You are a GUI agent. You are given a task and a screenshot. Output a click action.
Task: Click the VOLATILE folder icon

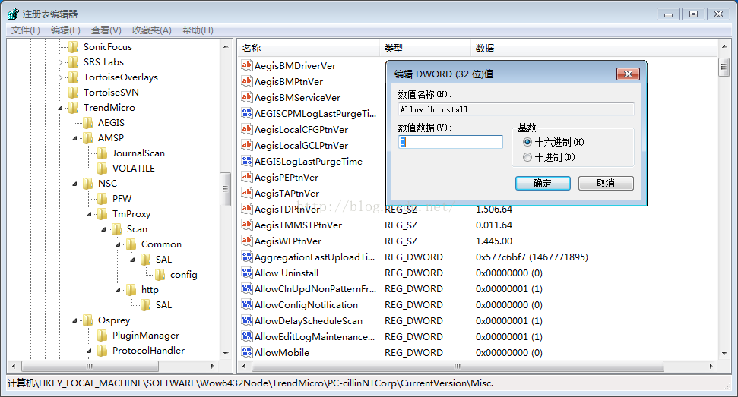pyautogui.click(x=102, y=169)
